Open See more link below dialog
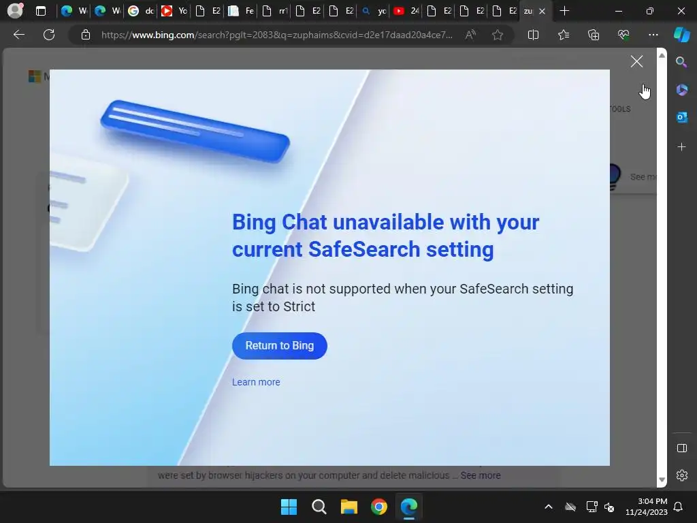The image size is (697, 523). pyautogui.click(x=481, y=475)
